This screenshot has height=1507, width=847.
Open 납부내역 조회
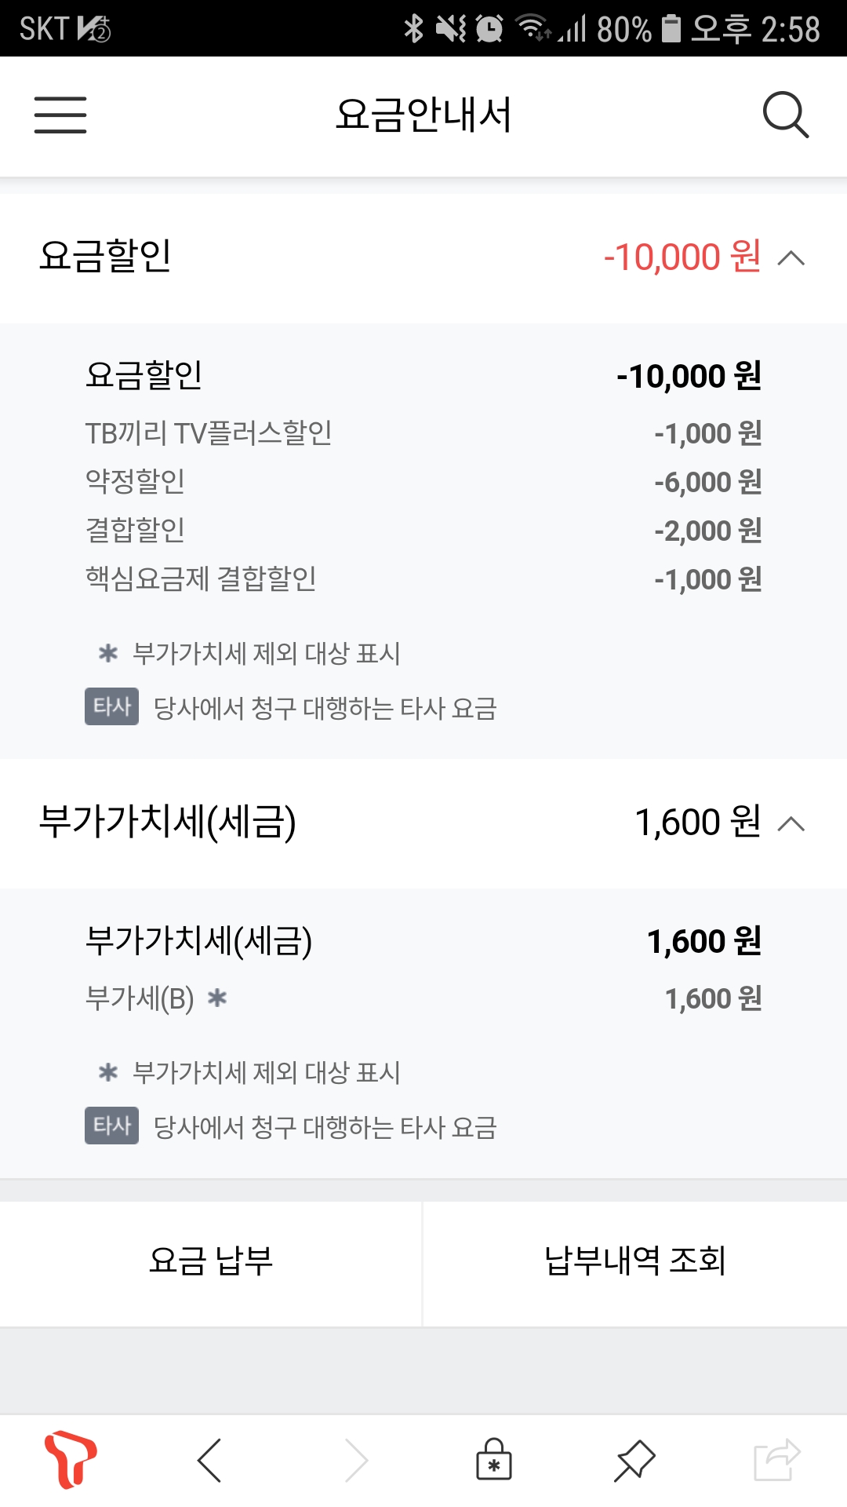tap(635, 1261)
